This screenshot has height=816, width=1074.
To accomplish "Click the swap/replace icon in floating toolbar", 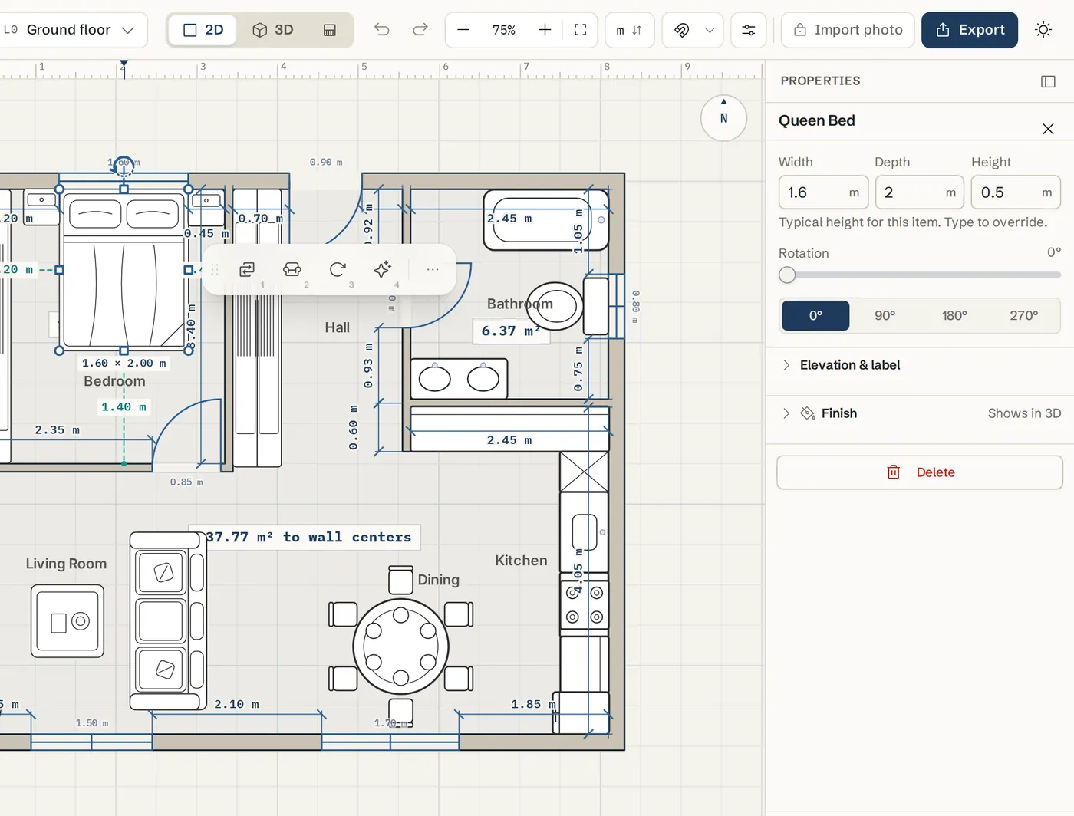I will 247,269.
